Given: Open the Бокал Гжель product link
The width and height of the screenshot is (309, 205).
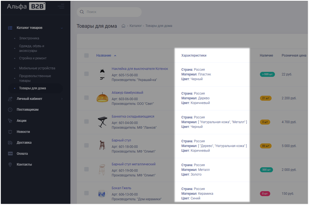Looking at the screenshot, I should 121,188.
